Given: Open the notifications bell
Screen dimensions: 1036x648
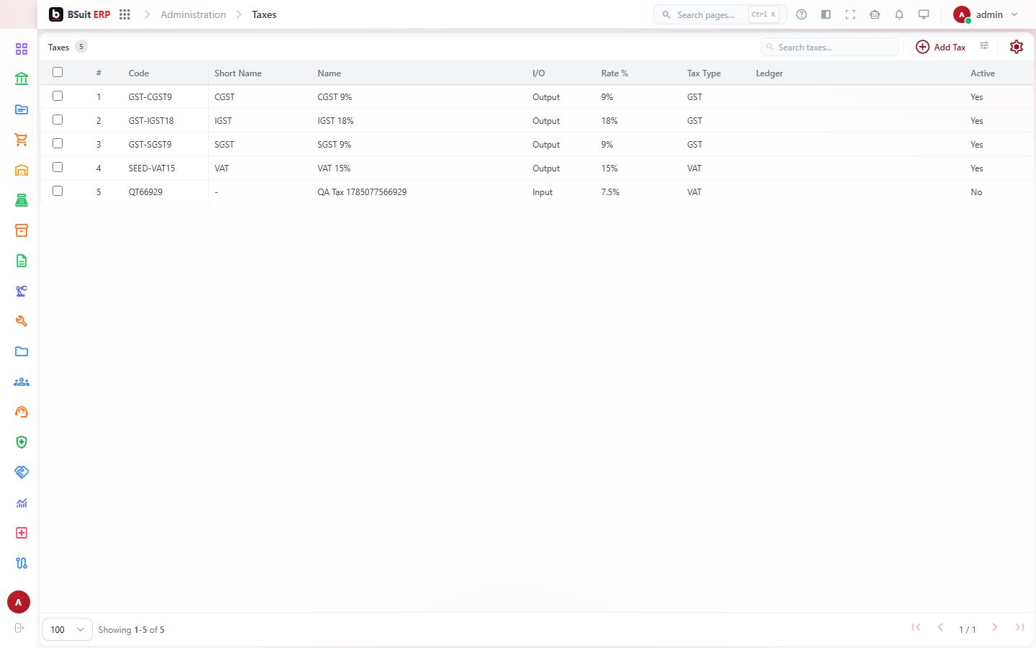Looking at the screenshot, I should (899, 14).
